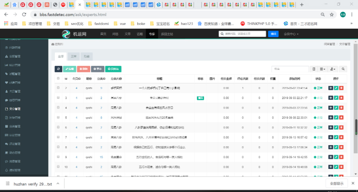Screen dimensions: 358x192
Task: Click the magnifier search icon right of table toolbar
Action: click(x=343, y=69)
